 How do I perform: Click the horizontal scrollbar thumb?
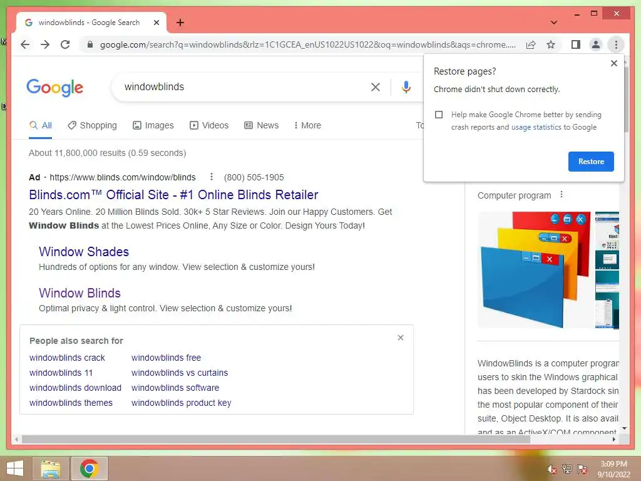pos(276,440)
